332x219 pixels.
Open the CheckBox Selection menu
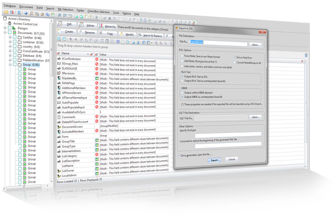[x=98, y=12]
